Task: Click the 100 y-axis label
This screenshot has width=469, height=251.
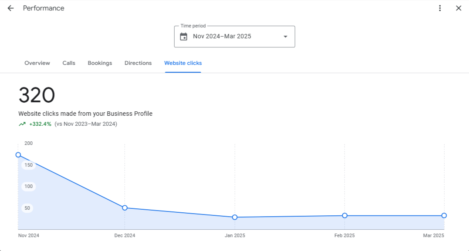Action: pos(29,187)
